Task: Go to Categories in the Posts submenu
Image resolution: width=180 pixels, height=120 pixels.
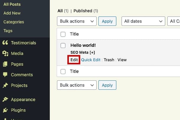Action: (13, 22)
